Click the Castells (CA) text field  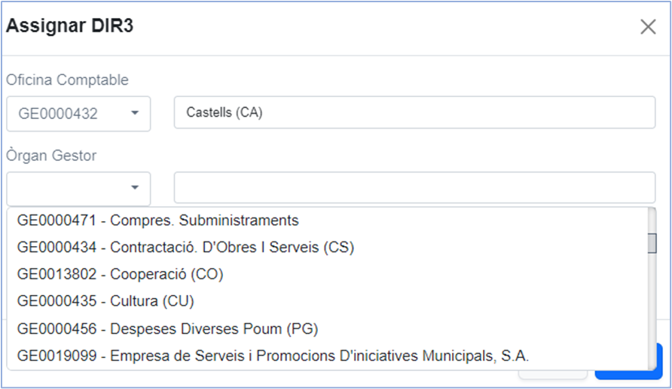tap(414, 113)
